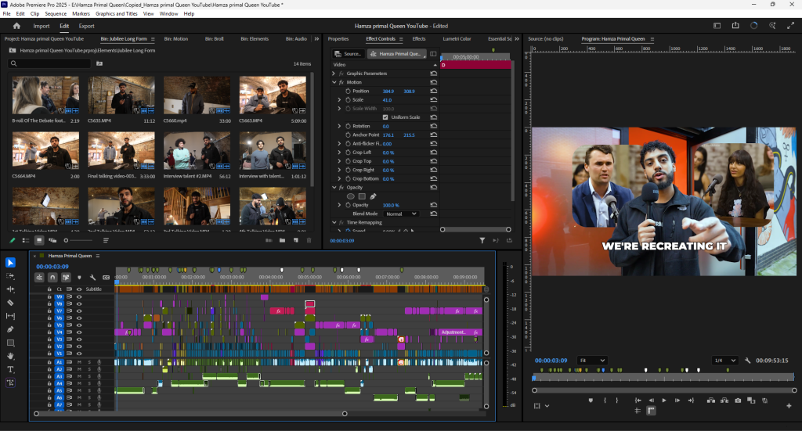Select the Razor tool in the toolbar
The width and height of the screenshot is (802, 431).
coord(10,303)
